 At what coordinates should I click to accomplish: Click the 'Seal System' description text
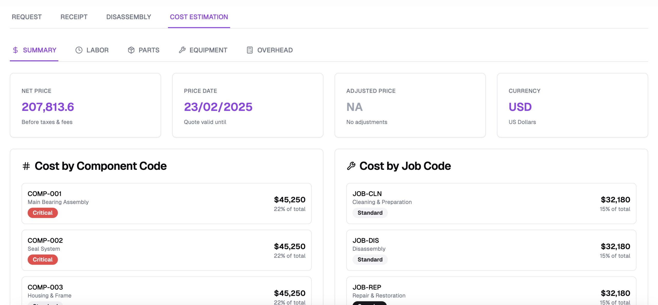click(x=44, y=249)
